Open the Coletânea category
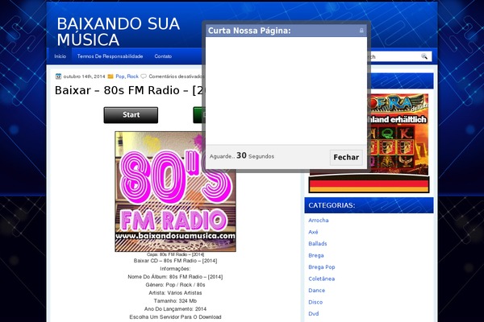 click(x=321, y=279)
